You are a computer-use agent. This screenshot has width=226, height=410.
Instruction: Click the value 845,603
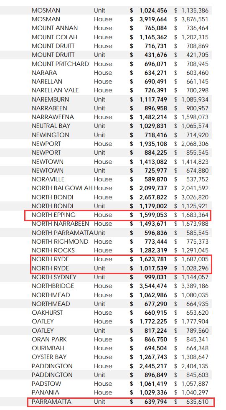[198, 375]
